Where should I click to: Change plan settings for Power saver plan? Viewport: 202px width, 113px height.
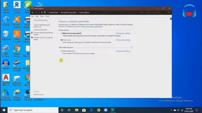[x=123, y=40]
